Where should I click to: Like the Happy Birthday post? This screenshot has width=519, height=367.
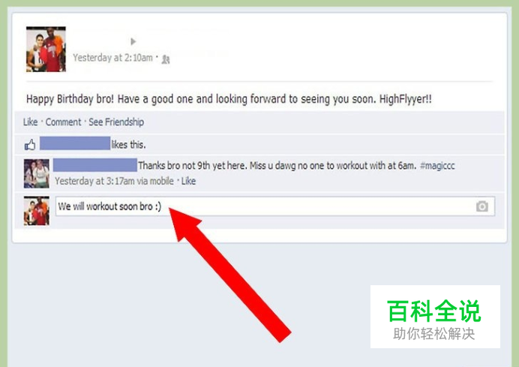point(30,122)
